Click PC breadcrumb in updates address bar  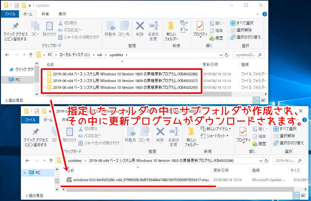(50, 55)
